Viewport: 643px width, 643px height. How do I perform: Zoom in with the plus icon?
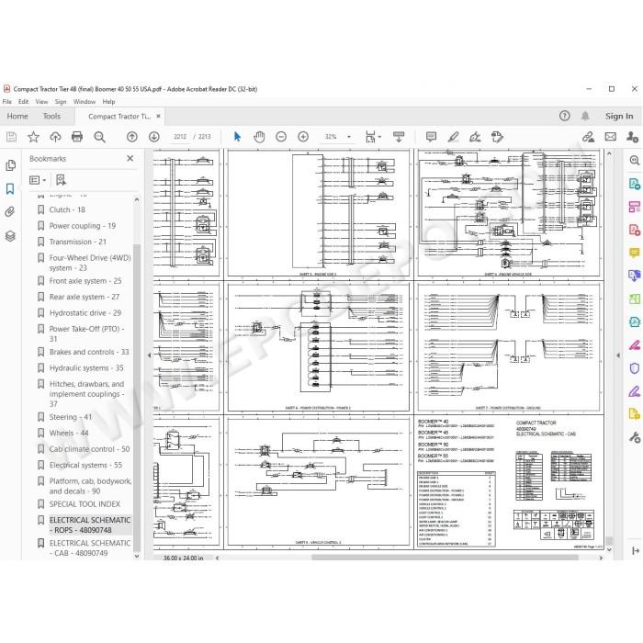(303, 137)
